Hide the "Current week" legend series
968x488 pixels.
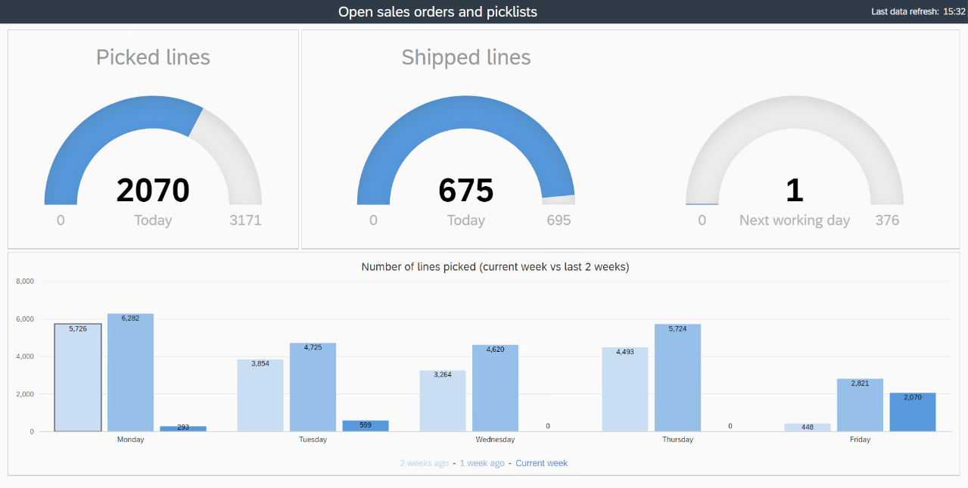541,463
